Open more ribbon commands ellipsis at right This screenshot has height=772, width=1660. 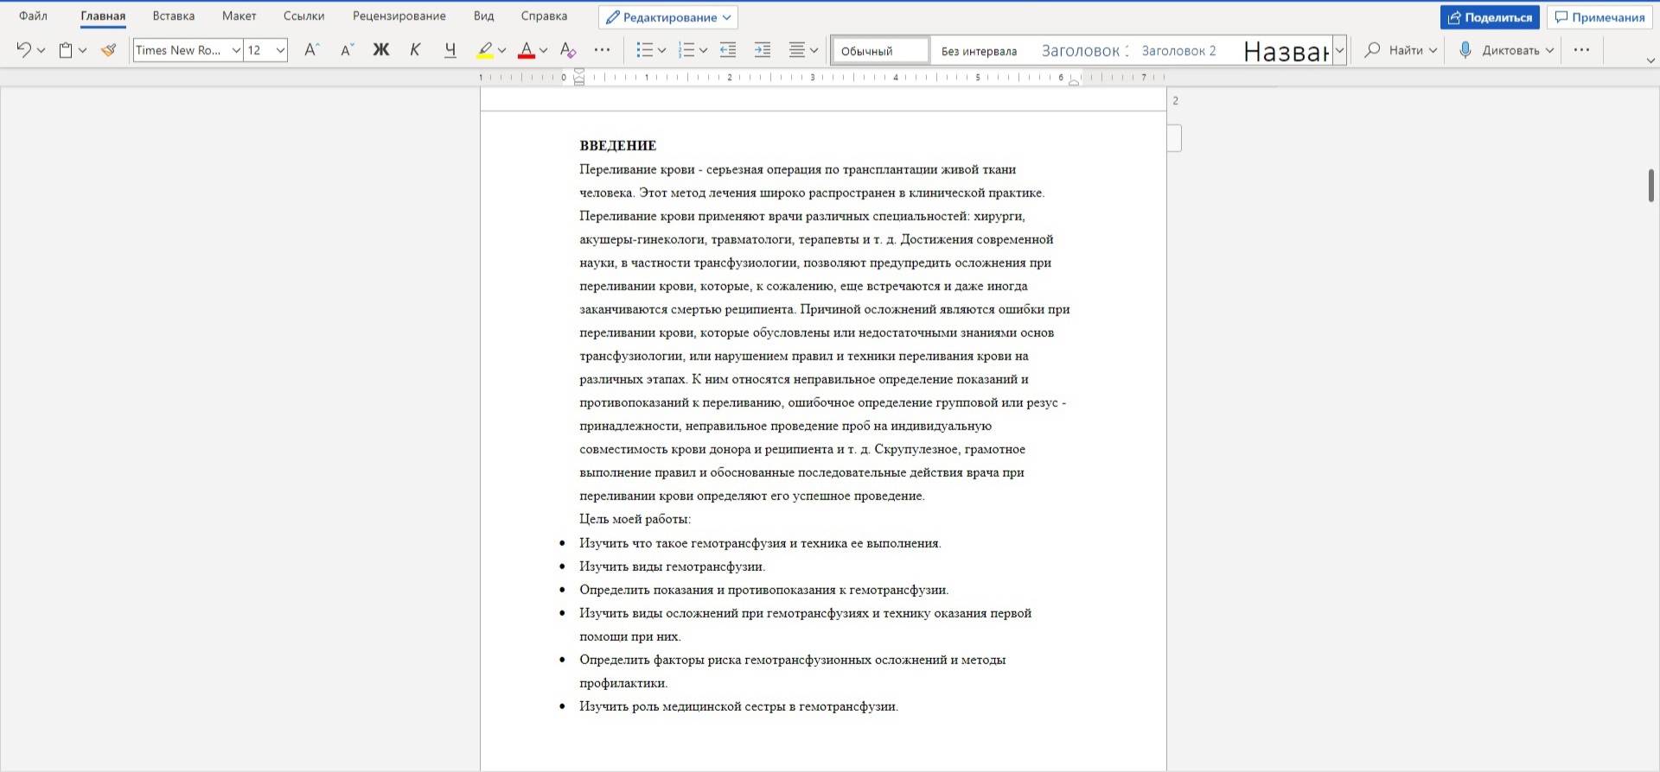[1581, 50]
